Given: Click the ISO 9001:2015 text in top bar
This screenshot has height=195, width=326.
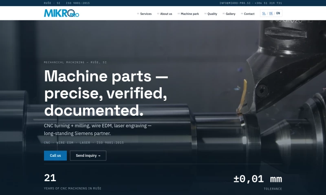Looking at the screenshot, I should click(x=78, y=3).
